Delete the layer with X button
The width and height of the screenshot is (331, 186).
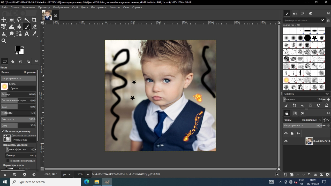point(328,175)
